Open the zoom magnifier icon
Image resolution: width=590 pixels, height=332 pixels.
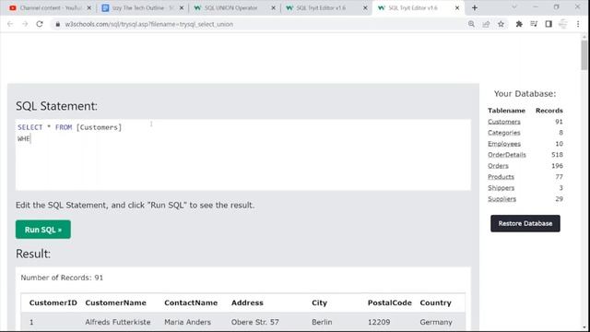pos(471,24)
